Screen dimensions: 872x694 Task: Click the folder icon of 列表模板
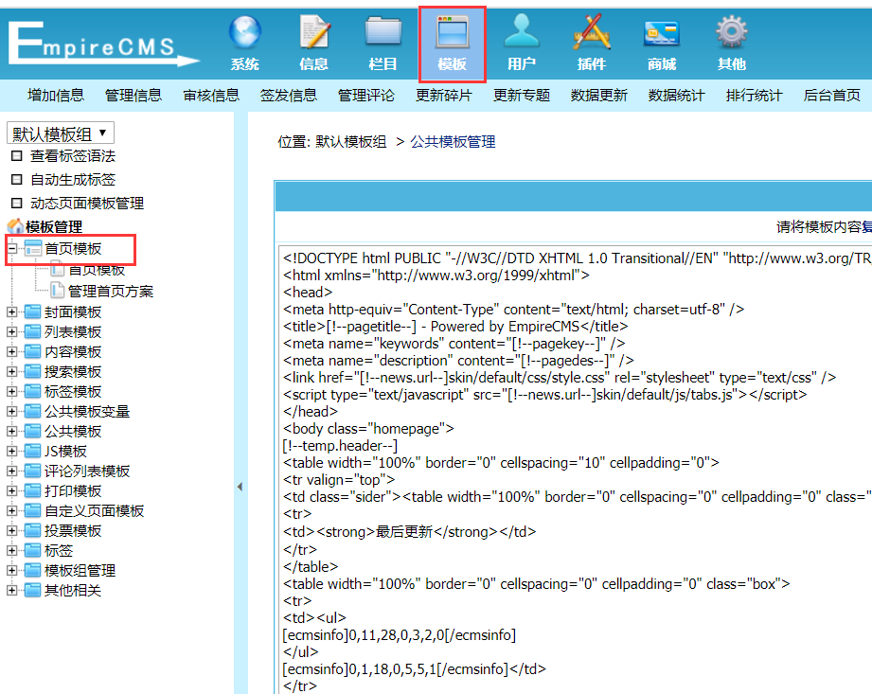coord(33,331)
